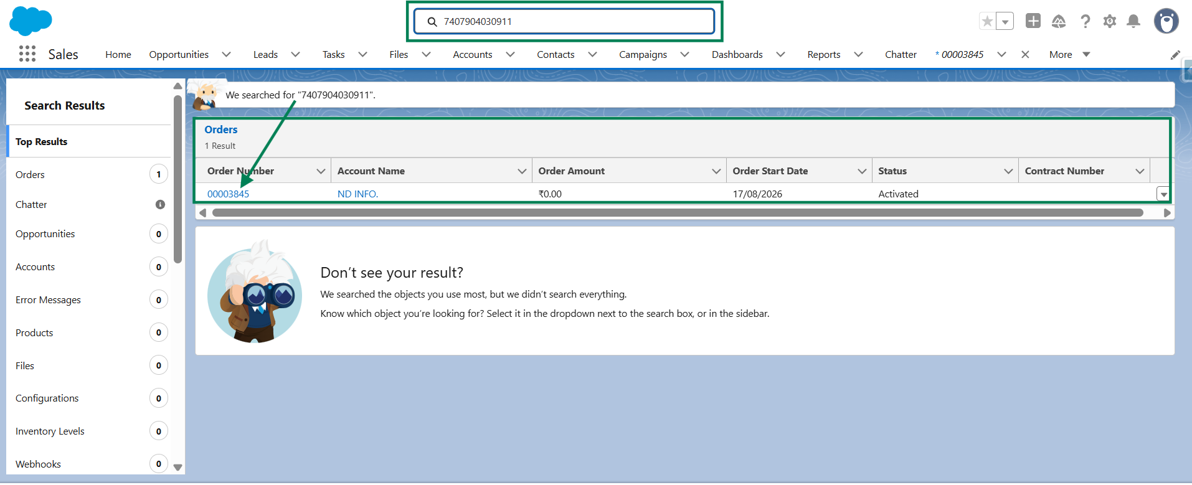This screenshot has height=485, width=1192.
Task: Open the Leads tab
Action: pos(265,54)
